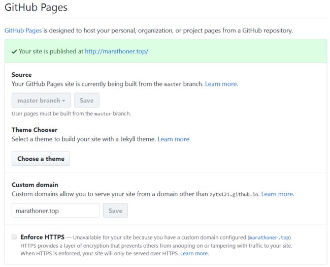Screen dimensions: 330x267
Task: Click the Custom domain section heading
Action: [35, 185]
